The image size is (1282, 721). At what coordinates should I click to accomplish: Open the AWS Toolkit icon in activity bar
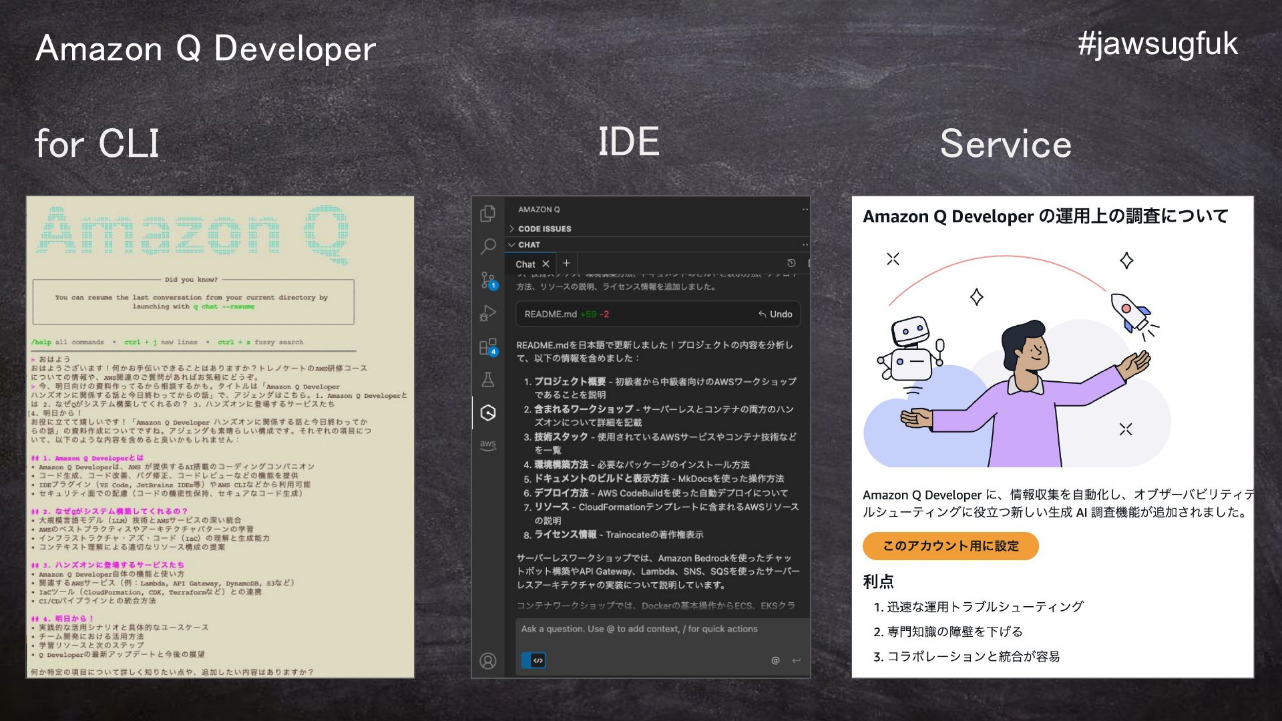pos(488,445)
